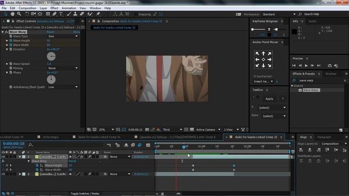Open the Effect menu
The height and width of the screenshot is (196, 349).
click(55, 8)
